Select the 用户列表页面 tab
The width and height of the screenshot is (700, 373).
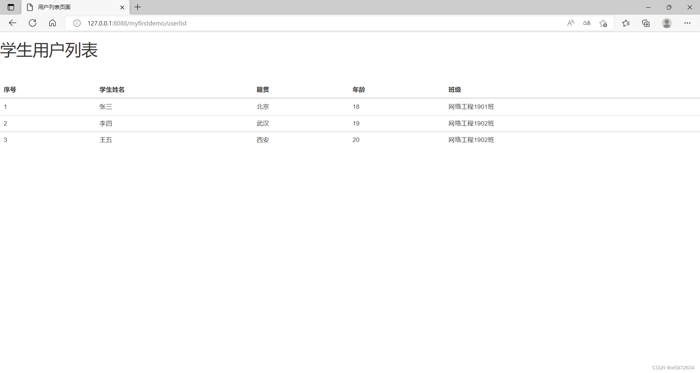tap(75, 7)
